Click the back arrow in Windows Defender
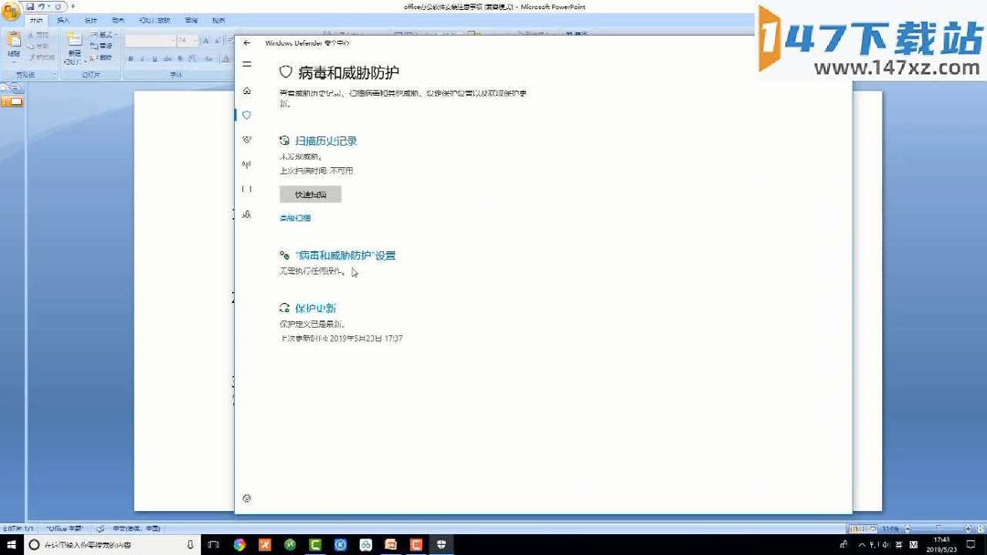The image size is (987, 555). pos(247,43)
